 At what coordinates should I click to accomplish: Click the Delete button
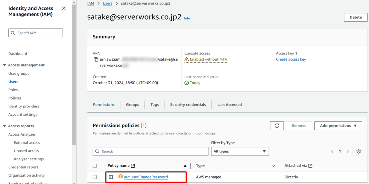pos(355,17)
